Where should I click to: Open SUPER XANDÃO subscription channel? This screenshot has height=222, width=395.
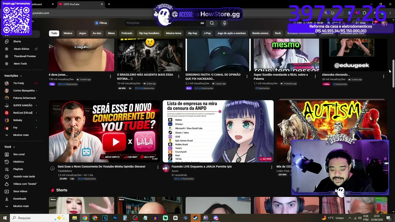(23, 105)
